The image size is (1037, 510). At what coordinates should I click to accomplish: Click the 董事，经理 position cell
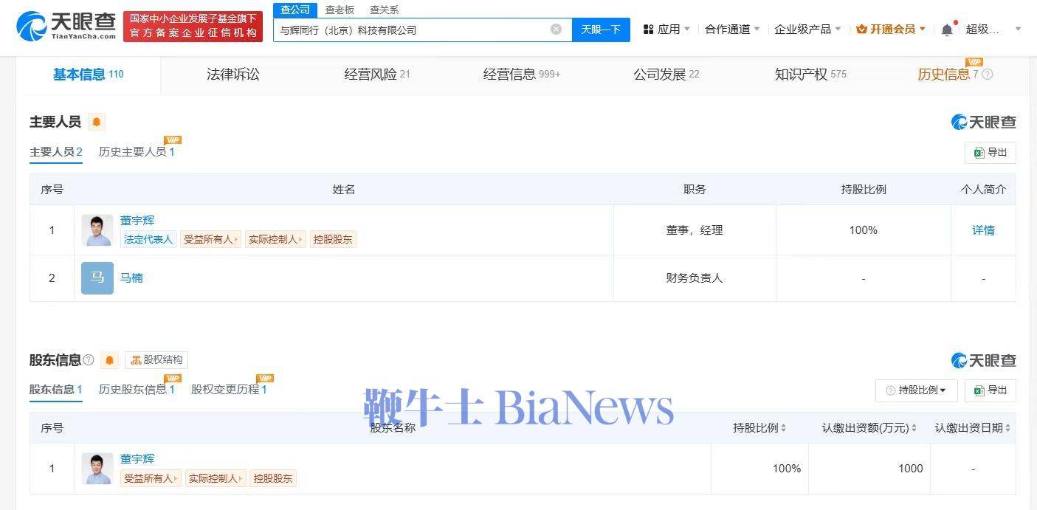pyautogui.click(x=695, y=230)
